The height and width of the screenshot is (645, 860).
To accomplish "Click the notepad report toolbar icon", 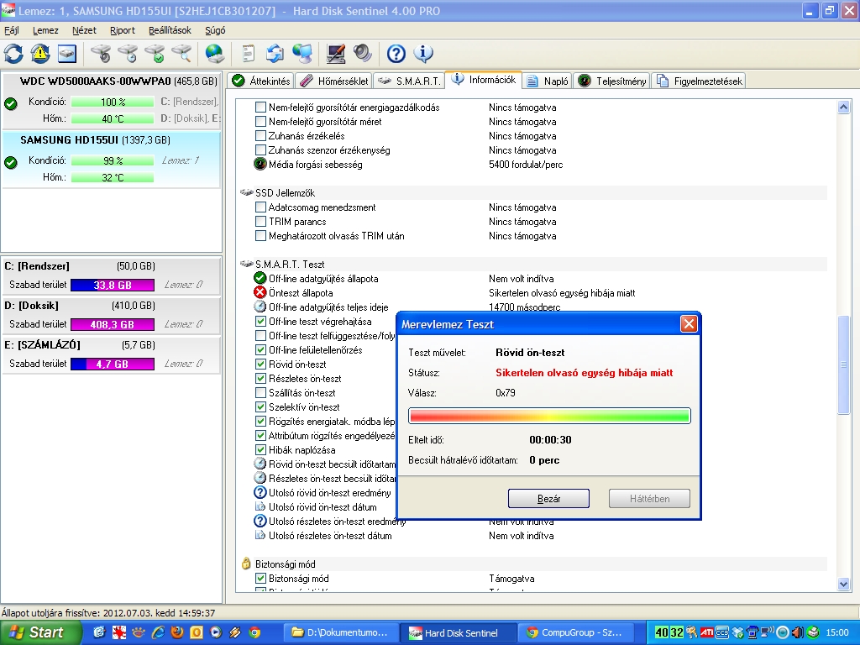I will coord(248,53).
